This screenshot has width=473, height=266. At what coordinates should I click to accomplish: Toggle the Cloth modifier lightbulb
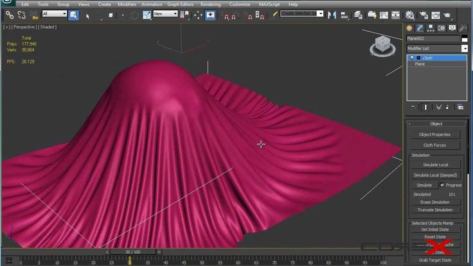coord(412,58)
